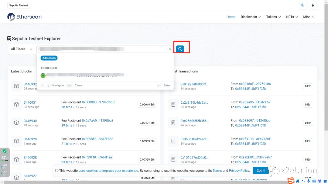The image size is (328, 184).
Task: Open sender address 0x25aa96...EDafcF67
Action: pyautogui.click(x=255, y=102)
